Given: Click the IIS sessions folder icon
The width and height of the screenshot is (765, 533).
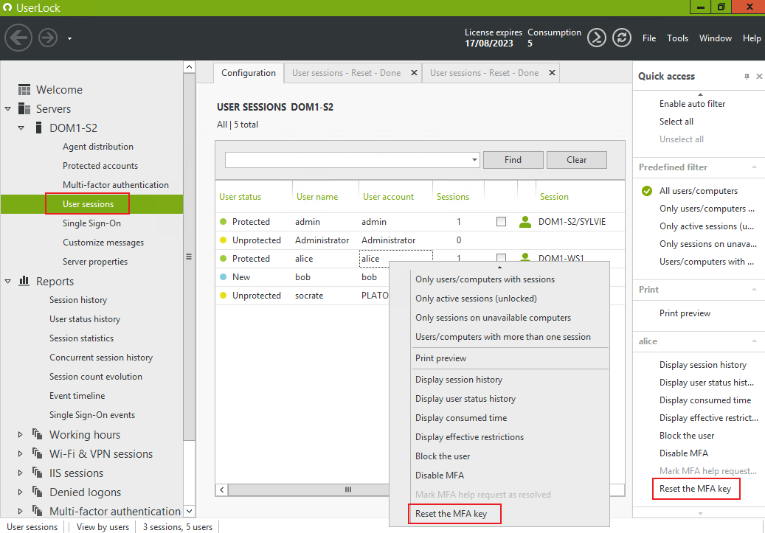Looking at the screenshot, I should tap(38, 473).
